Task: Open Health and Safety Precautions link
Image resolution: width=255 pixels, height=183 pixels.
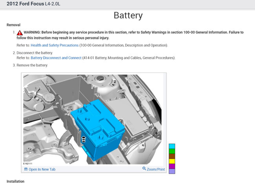Action: pyautogui.click(x=55, y=45)
